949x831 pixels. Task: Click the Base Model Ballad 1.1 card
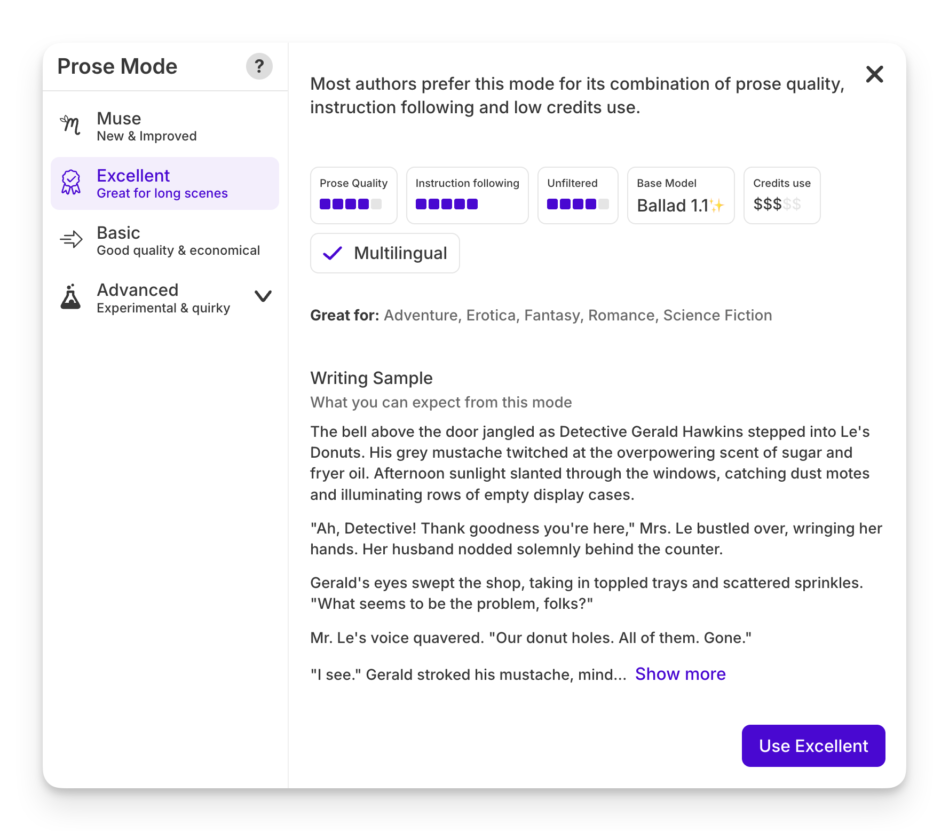[x=681, y=195]
